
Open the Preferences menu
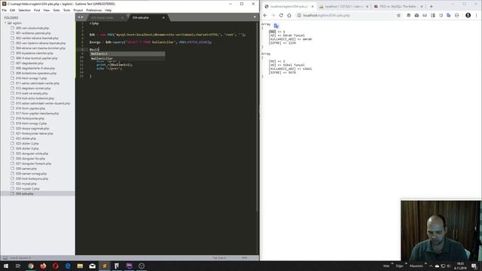coord(94,10)
